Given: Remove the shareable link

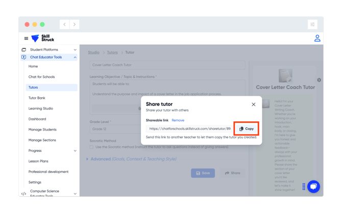Looking at the screenshot, I should pos(178,120).
